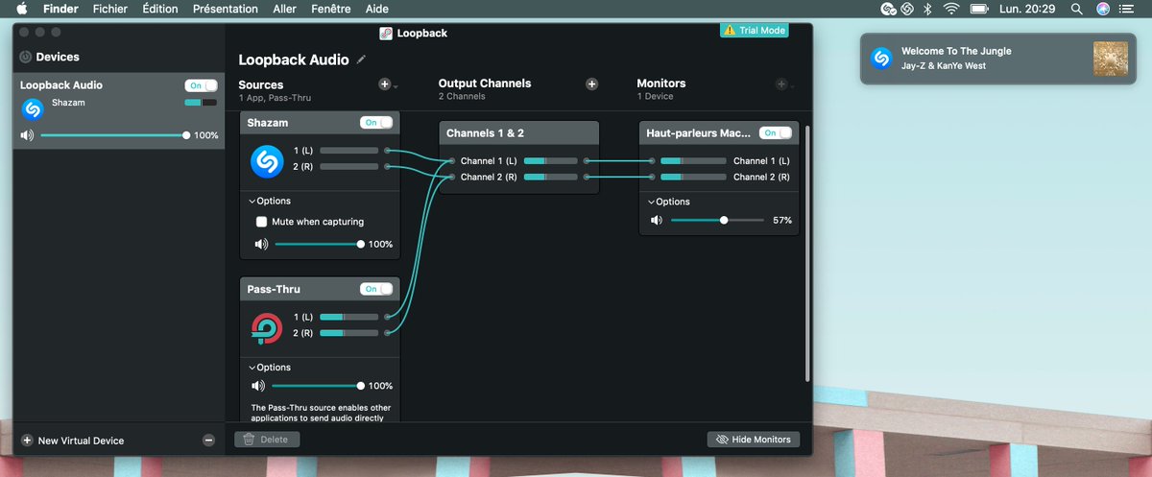Adjust Loopback Audio device volume slider in sidebar
This screenshot has height=477, width=1152.
pyautogui.click(x=113, y=135)
